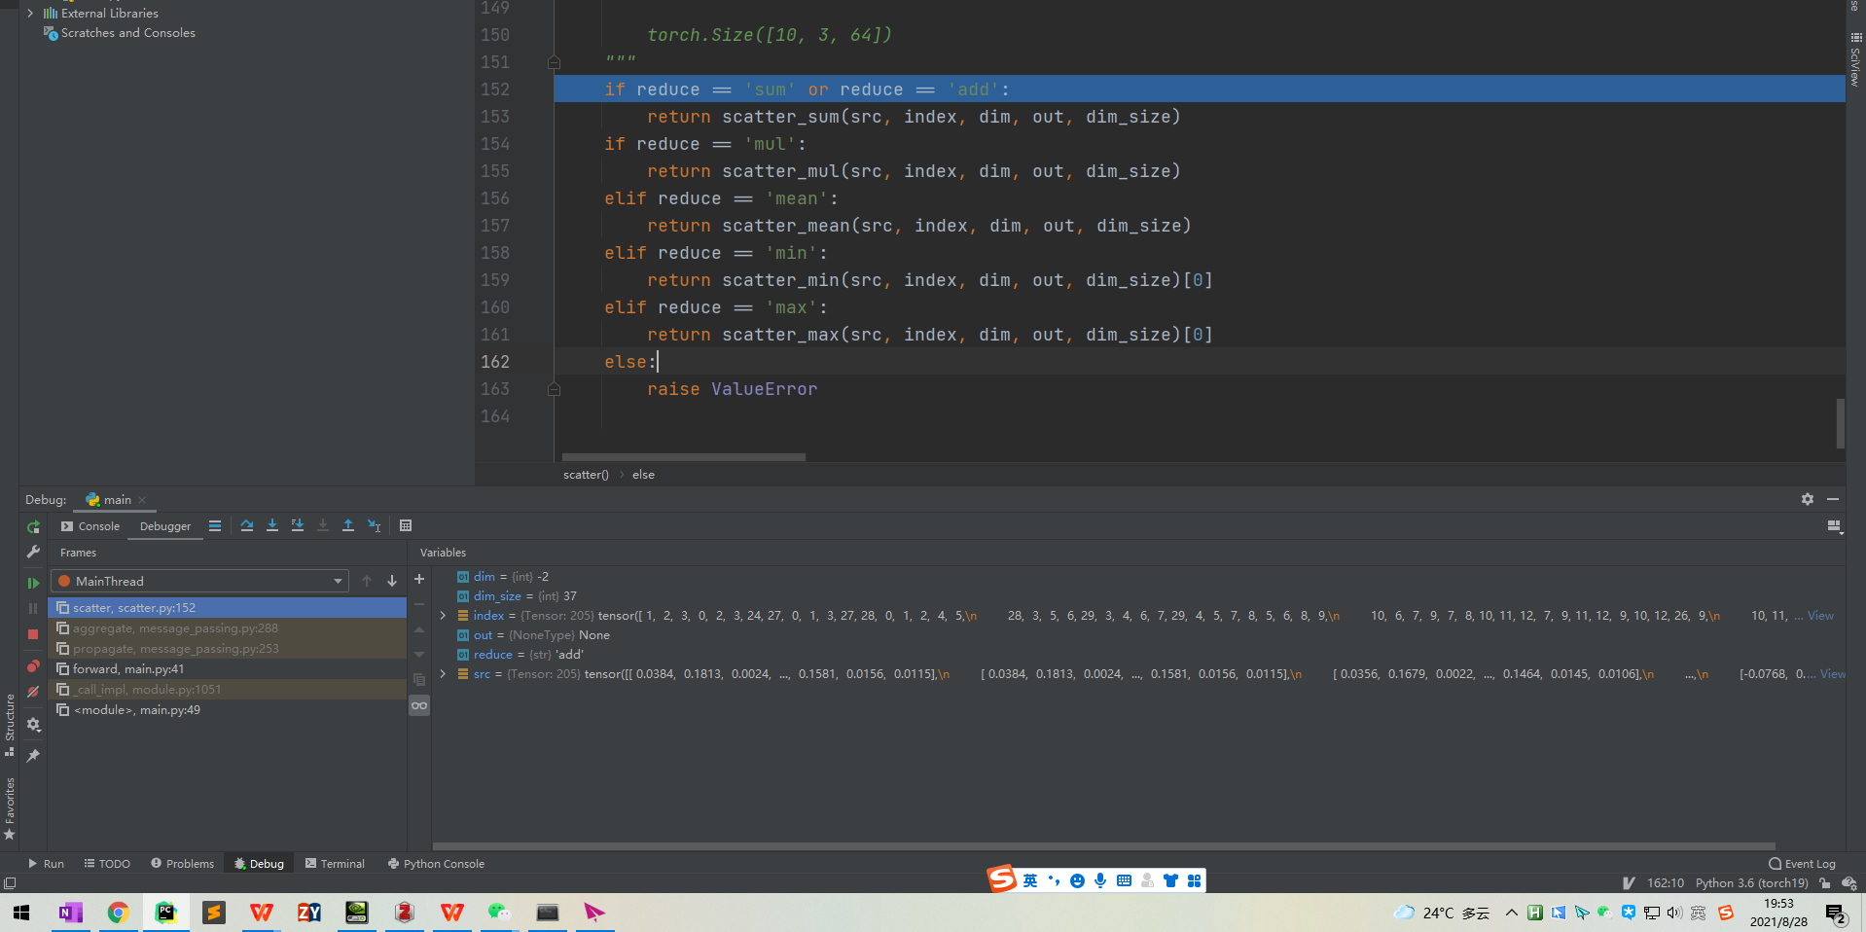1866x932 pixels.
Task: Select the <module>, main.py:49 frame
Action: (227, 710)
